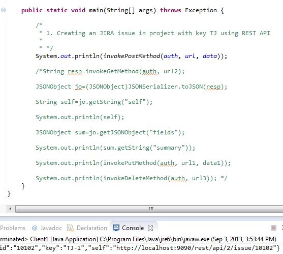Click the 'throws' keyword
Screen dimensions: 283x254
tap(171, 10)
